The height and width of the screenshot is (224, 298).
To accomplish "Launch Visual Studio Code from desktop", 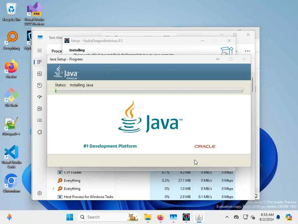I will pyautogui.click(x=11, y=157).
